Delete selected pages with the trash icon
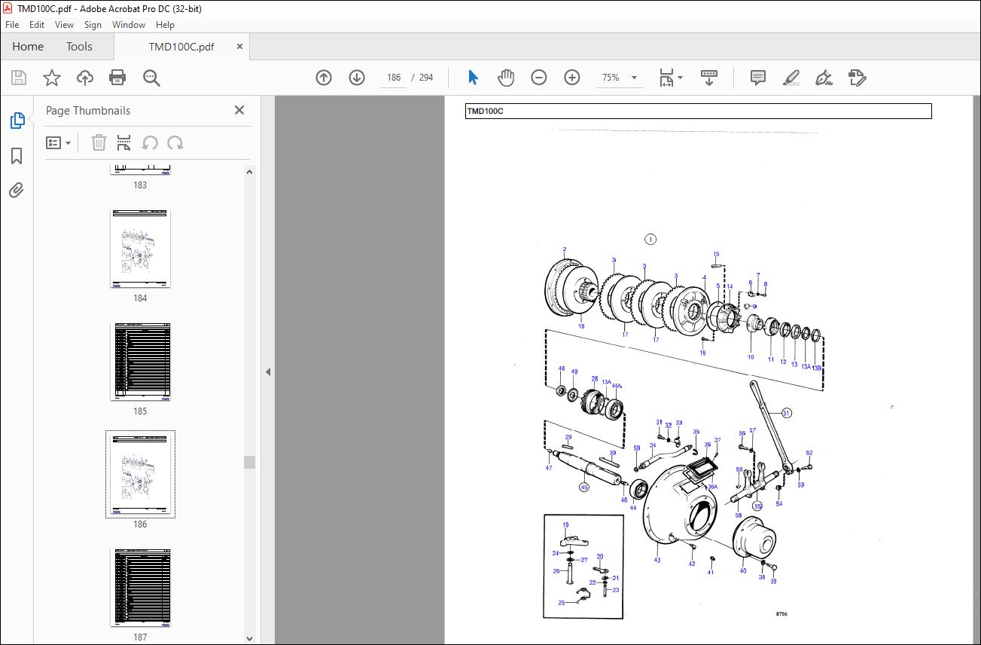 (99, 142)
